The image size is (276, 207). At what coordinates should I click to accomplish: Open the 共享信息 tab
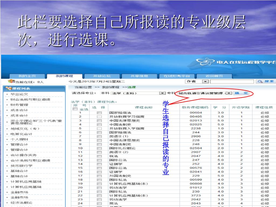tap(139, 76)
